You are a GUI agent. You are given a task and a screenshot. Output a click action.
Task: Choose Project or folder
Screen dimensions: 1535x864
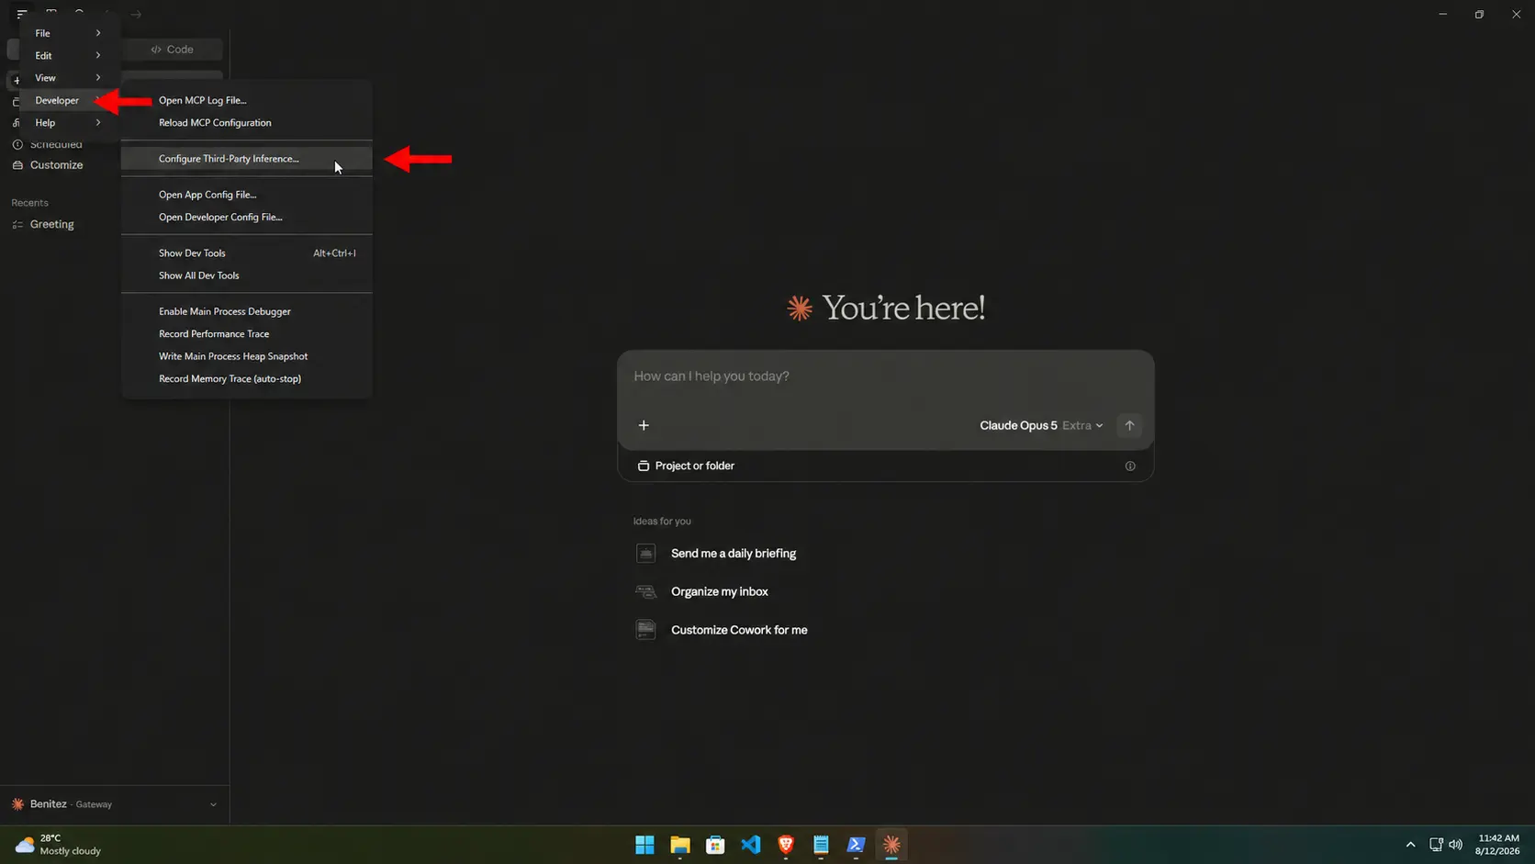[686, 466]
